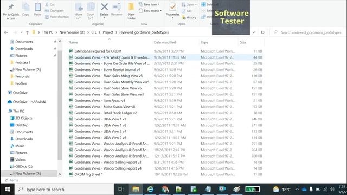Viewport: 347px width, 195px height.
Task: Click the Copy ribbon icon
Action: coord(25,7)
